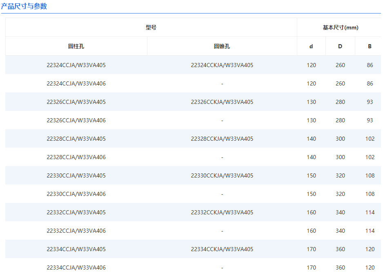Click model 22330CCJA/W33VA406
The width and height of the screenshot is (383, 272).
pos(76,194)
